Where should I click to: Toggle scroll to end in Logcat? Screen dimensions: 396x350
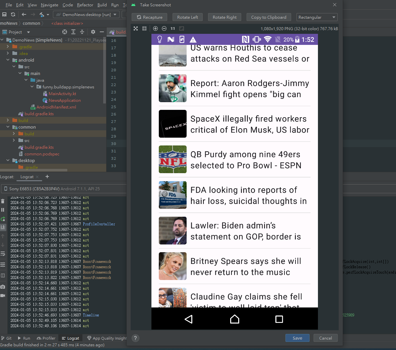[x=3, y=227]
